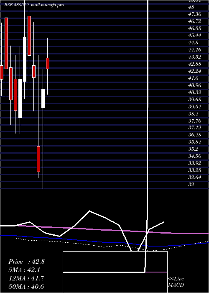Click the 12MA : 41.7 readout
The image size is (209, 293).
click(x=26, y=278)
